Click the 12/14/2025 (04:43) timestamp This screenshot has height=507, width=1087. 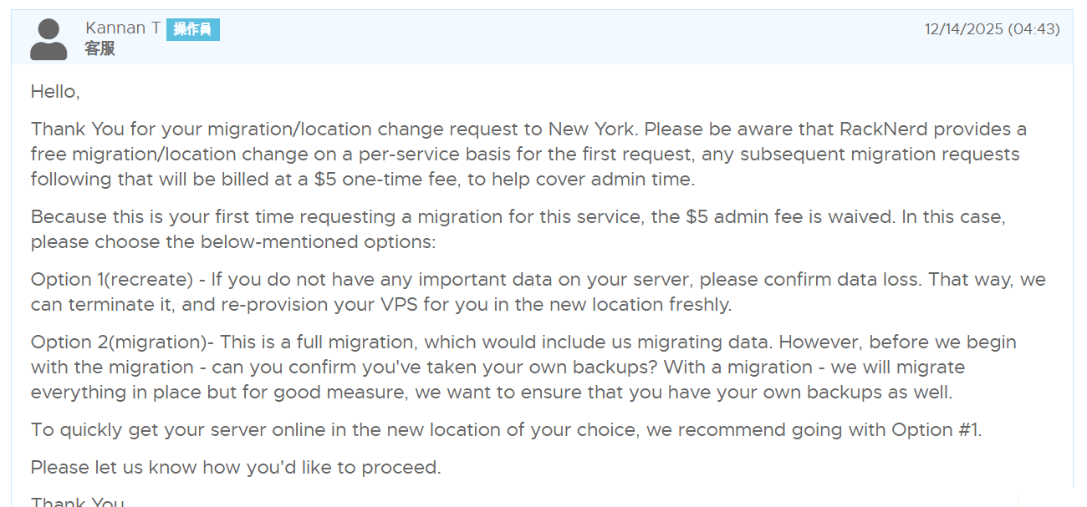click(992, 29)
